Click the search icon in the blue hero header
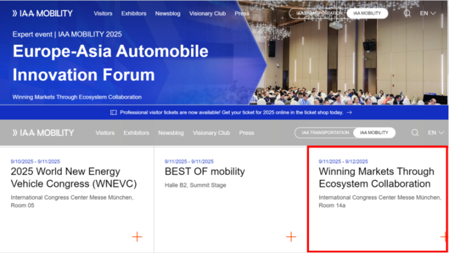This screenshot has width=449, height=253. 407,13
